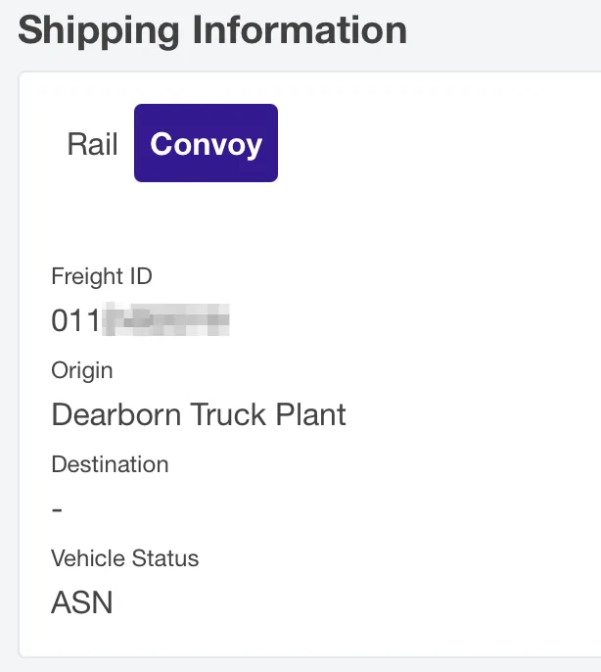Click the word Freight in the ID label
The image size is (601, 672).
pos(88,277)
